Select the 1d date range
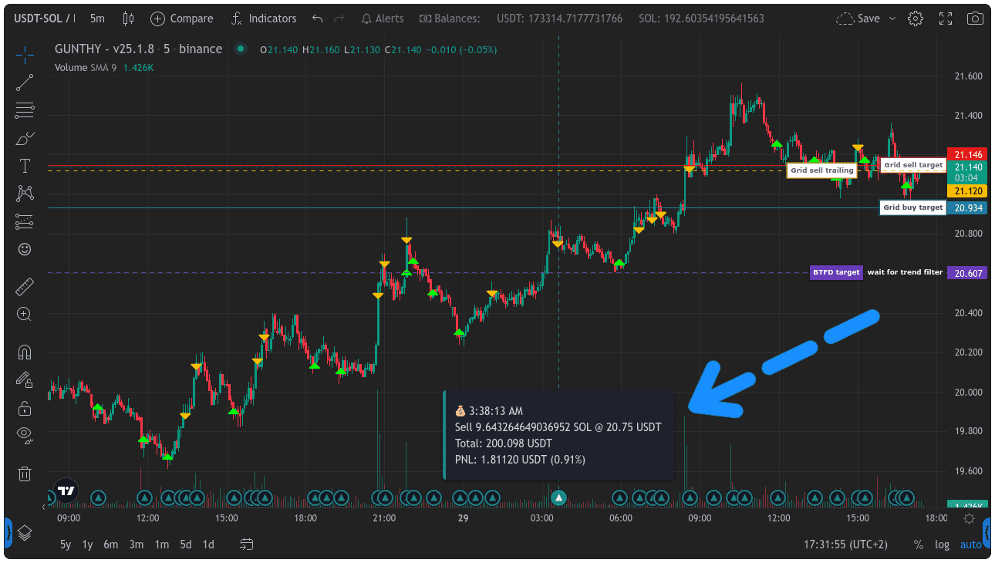 [x=208, y=544]
